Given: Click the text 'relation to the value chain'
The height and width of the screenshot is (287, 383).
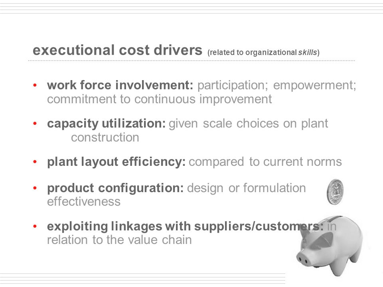Looking at the screenshot, I should (x=119, y=240).
